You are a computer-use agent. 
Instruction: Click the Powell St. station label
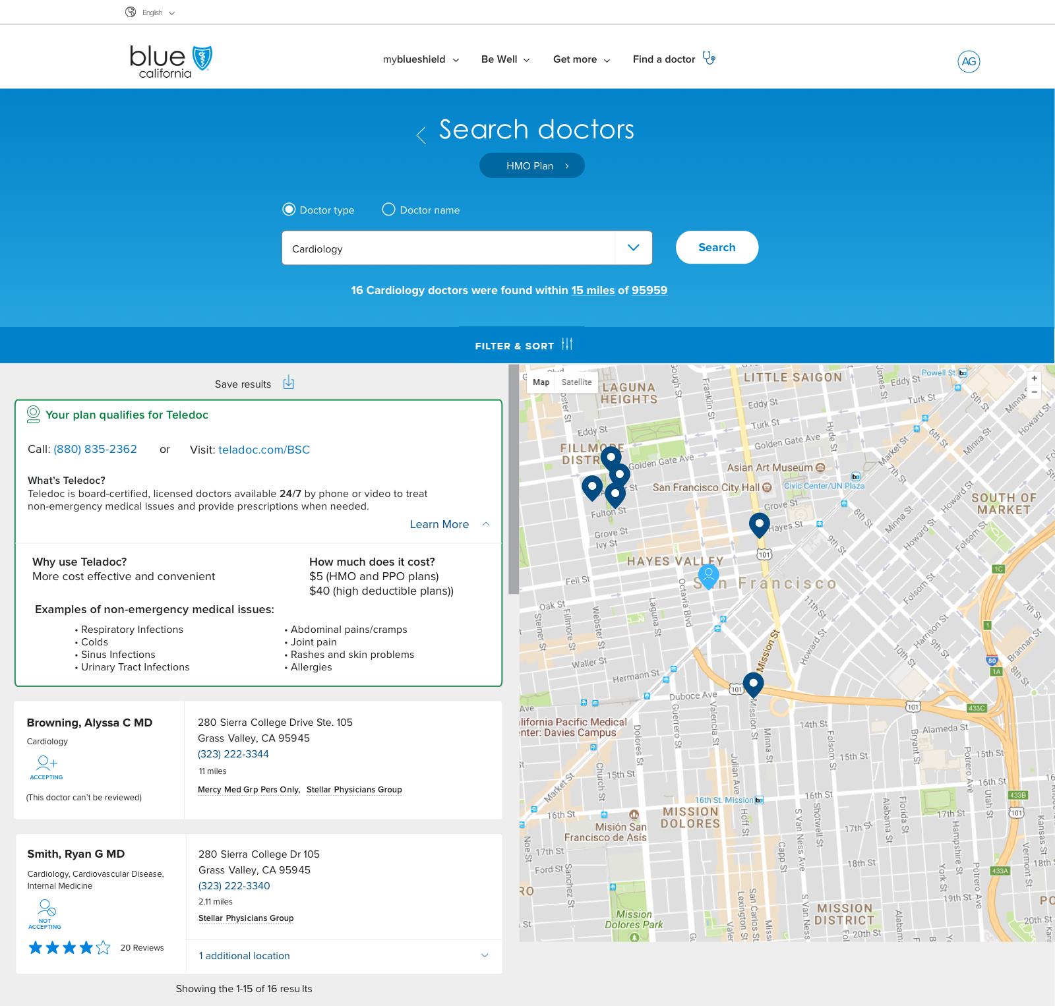938,373
